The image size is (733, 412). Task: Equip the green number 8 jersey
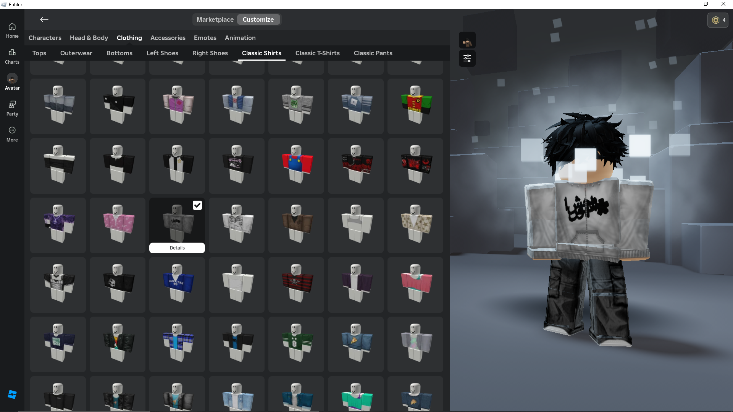point(296,344)
